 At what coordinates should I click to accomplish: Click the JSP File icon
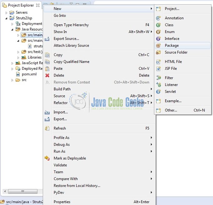(x=158, y=69)
